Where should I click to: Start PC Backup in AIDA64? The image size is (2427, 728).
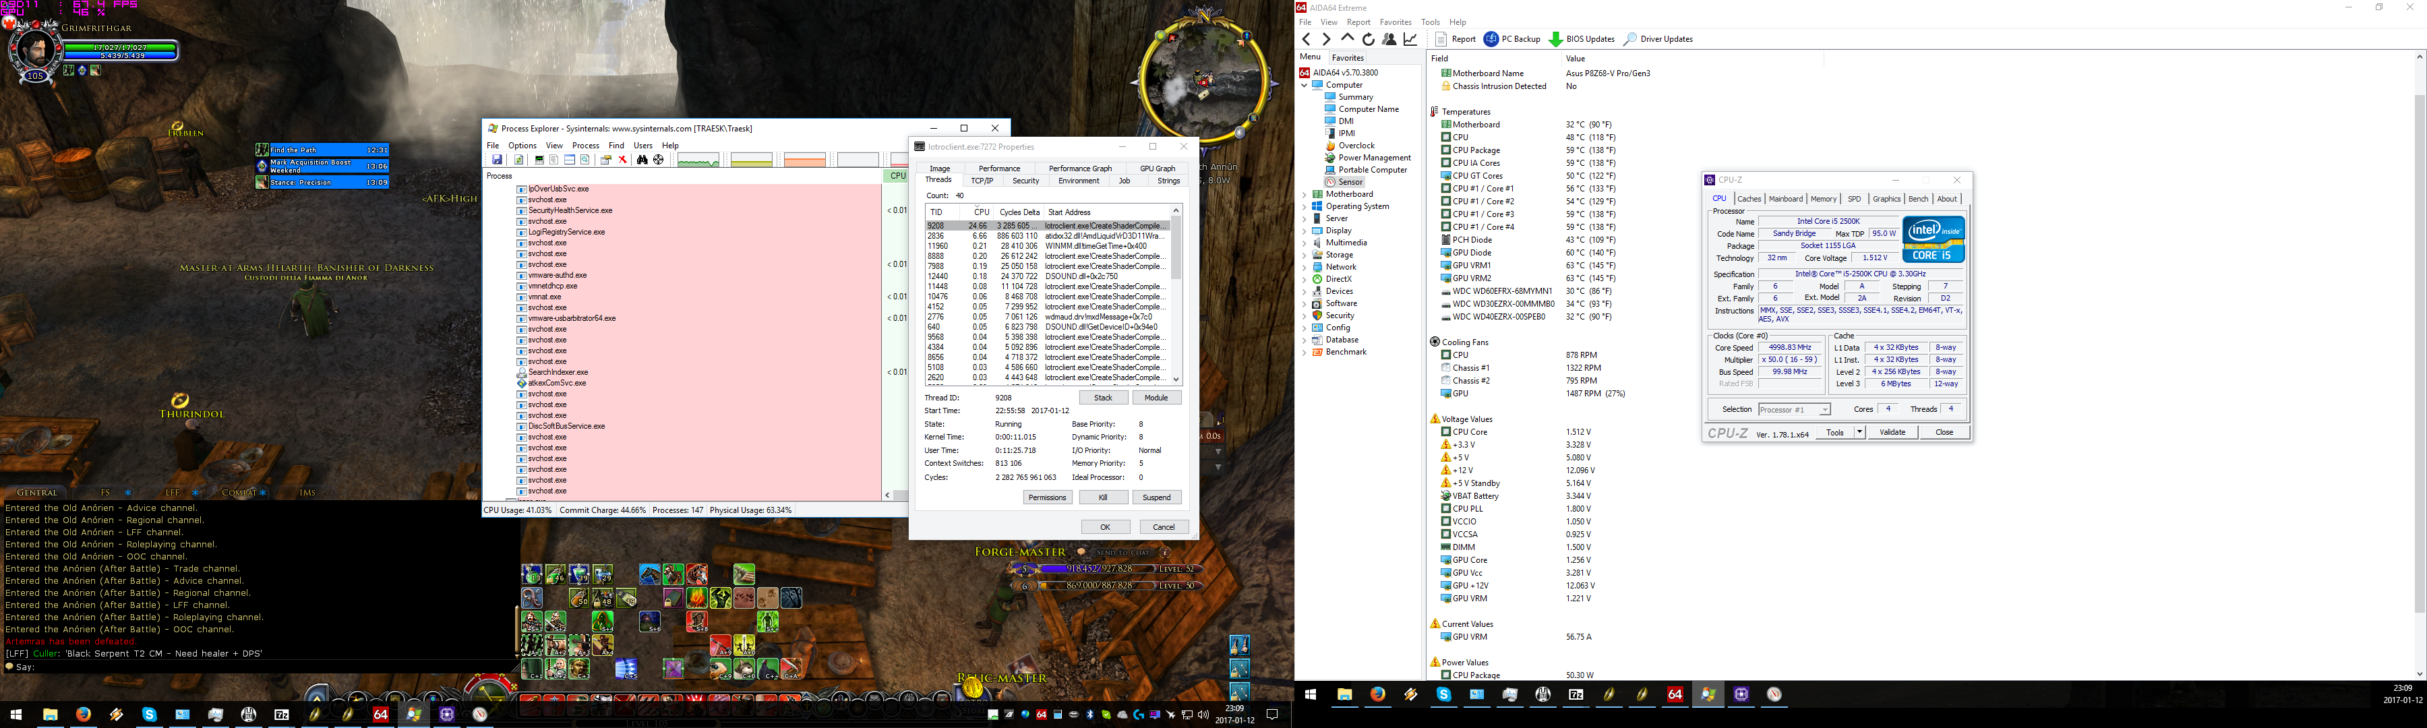(x=1512, y=38)
